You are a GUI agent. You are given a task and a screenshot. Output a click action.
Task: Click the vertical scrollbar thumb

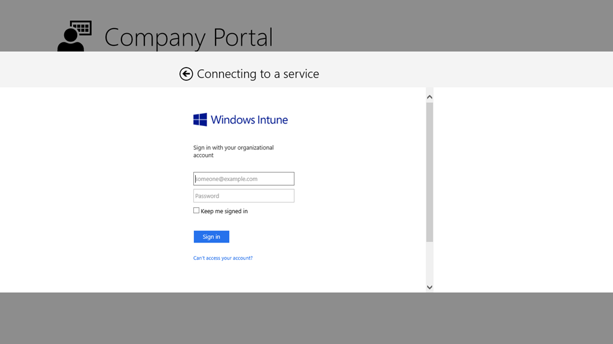[x=429, y=172]
